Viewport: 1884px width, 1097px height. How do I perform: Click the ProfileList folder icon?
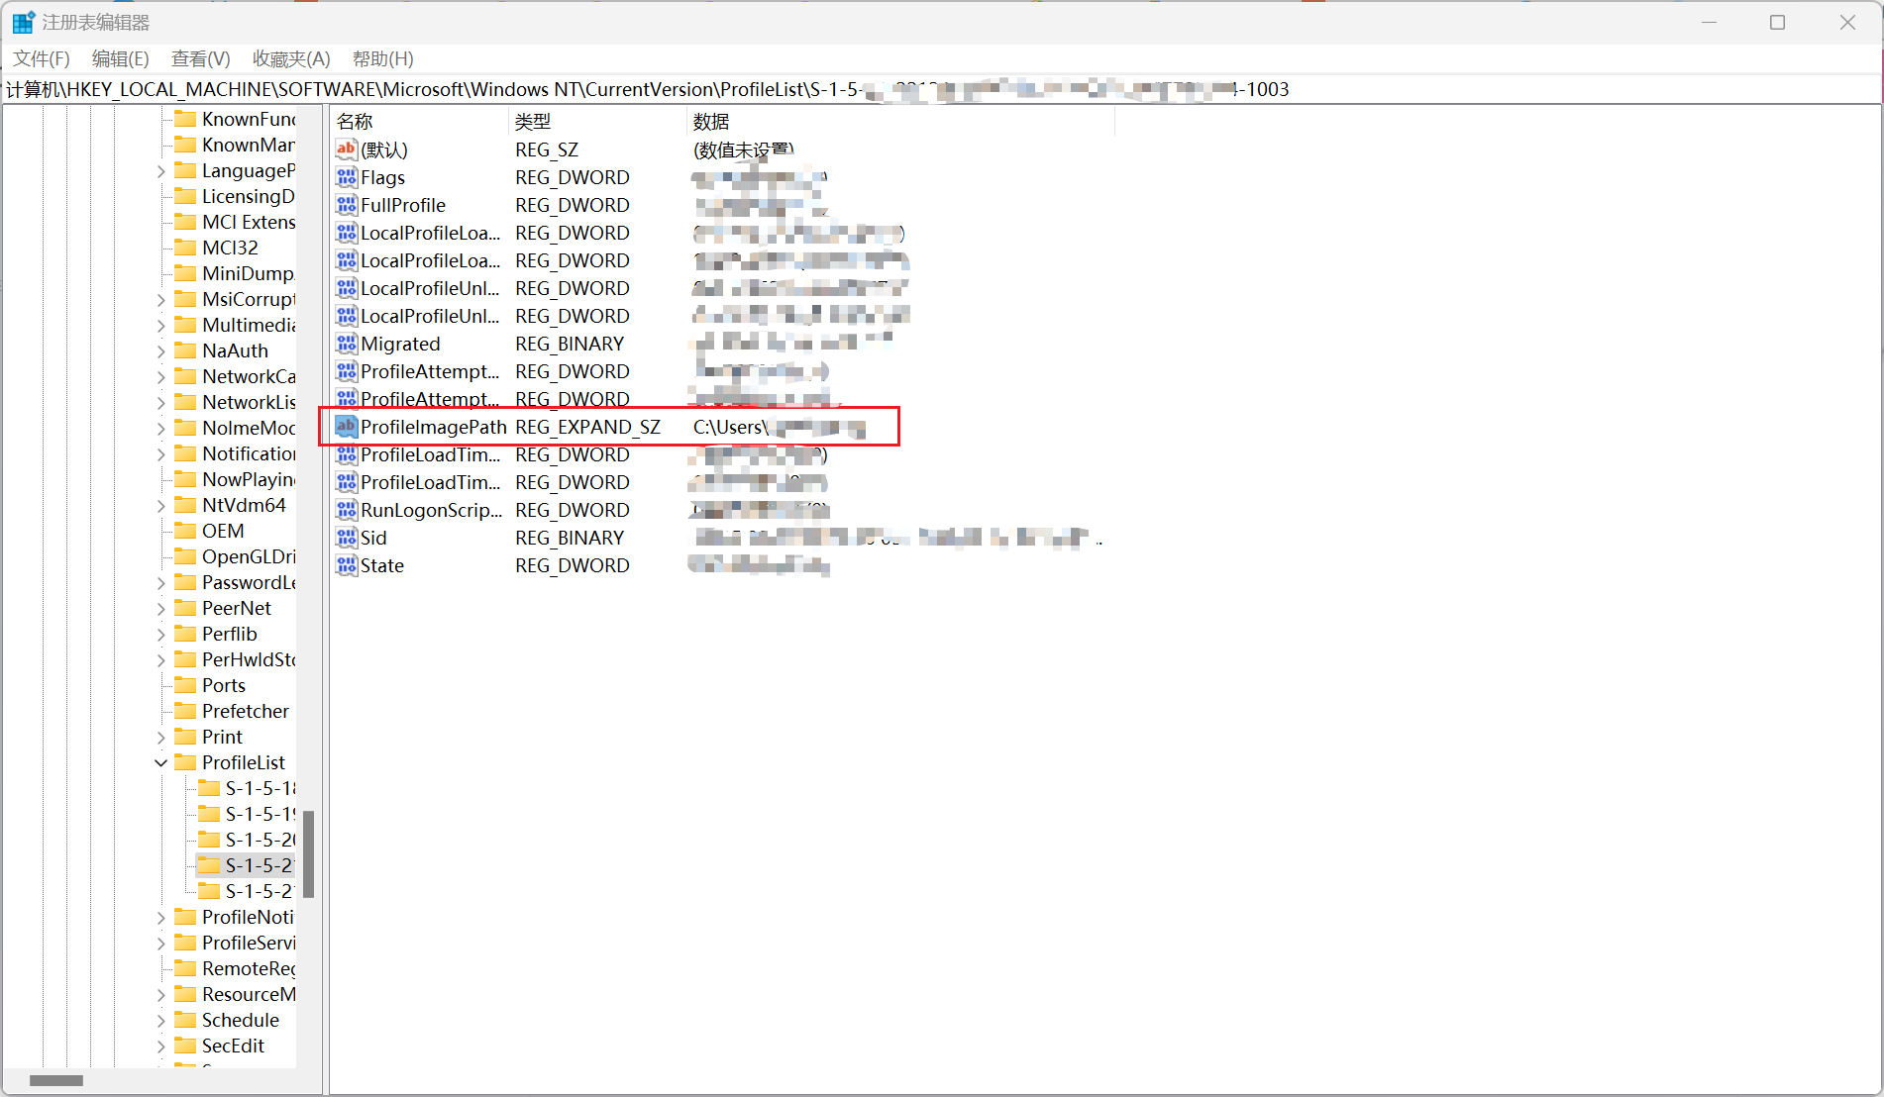[185, 762]
